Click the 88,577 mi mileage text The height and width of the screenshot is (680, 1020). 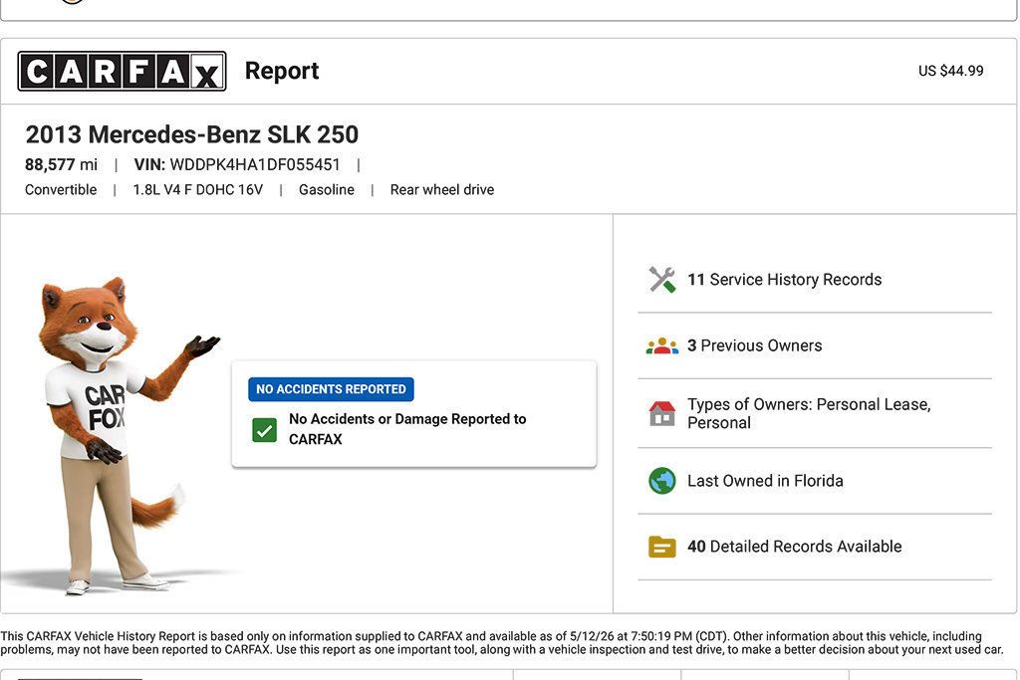point(61,164)
